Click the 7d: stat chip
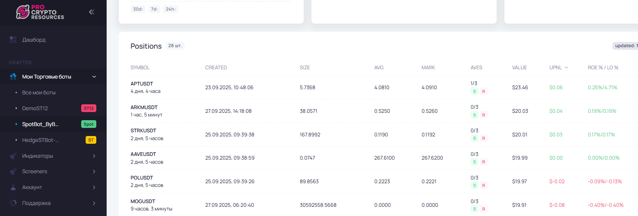 (x=154, y=9)
